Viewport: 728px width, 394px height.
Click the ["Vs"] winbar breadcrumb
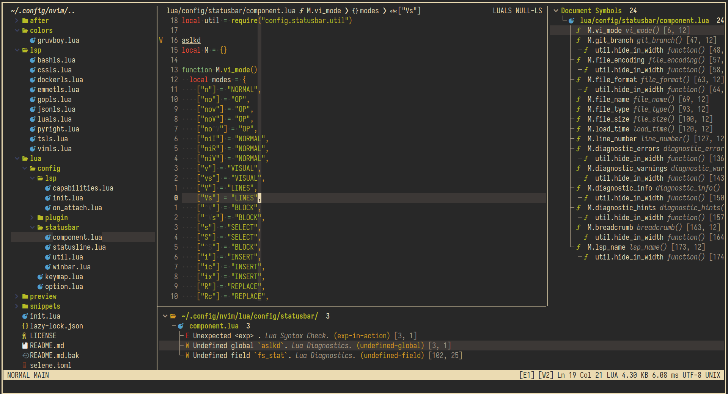point(409,11)
